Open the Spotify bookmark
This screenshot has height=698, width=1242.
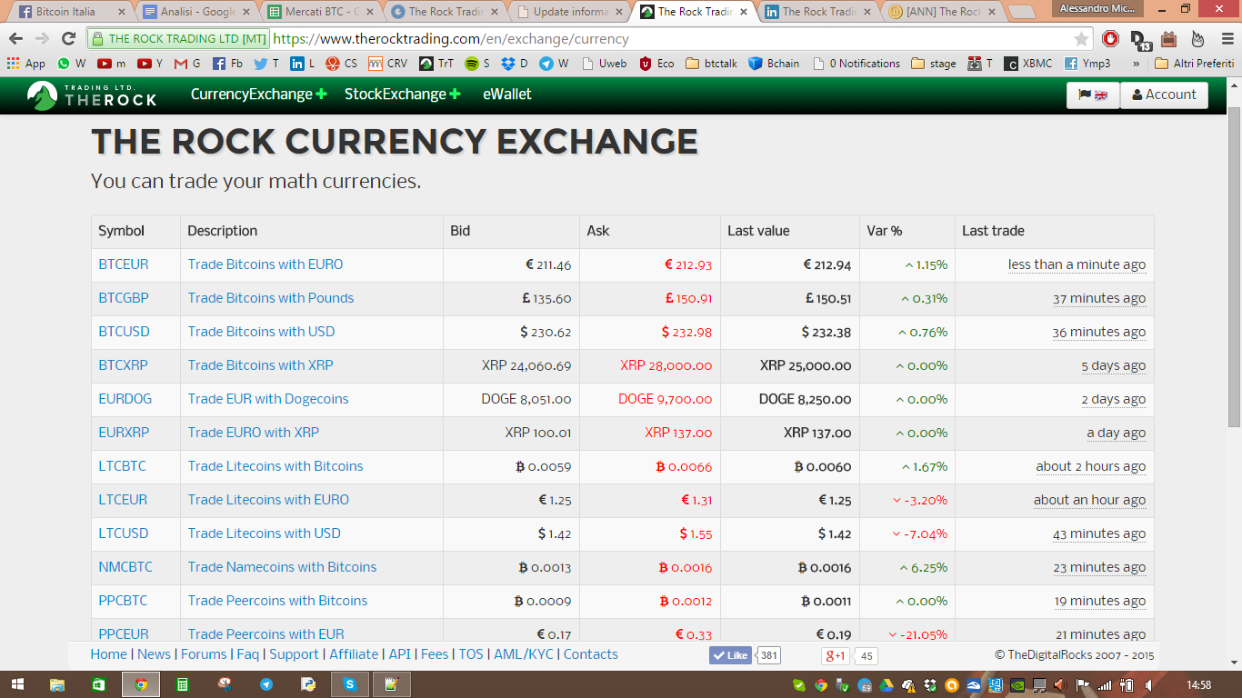pos(477,64)
